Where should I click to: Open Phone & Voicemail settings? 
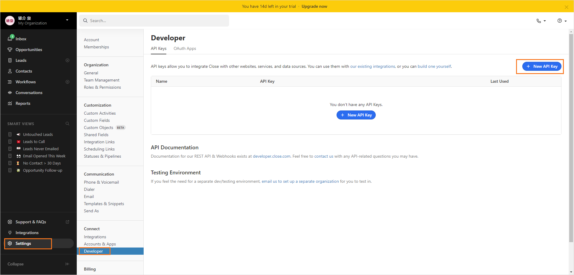click(101, 182)
